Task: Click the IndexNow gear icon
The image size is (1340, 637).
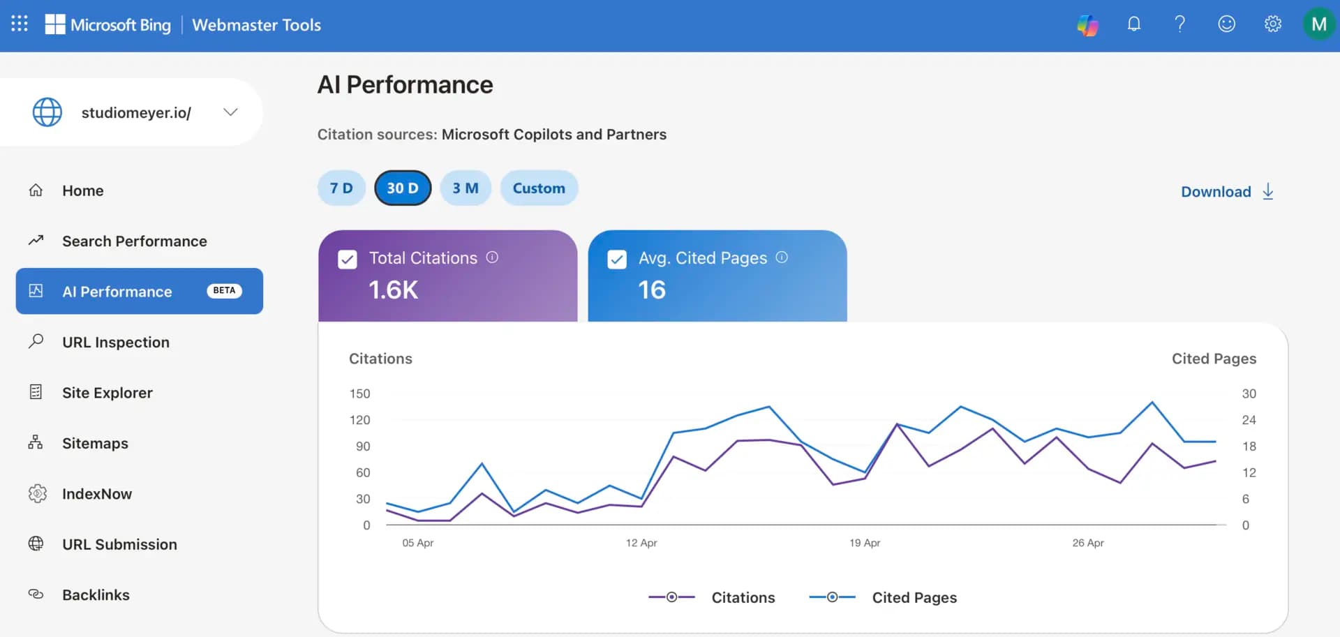Action: [x=37, y=493]
